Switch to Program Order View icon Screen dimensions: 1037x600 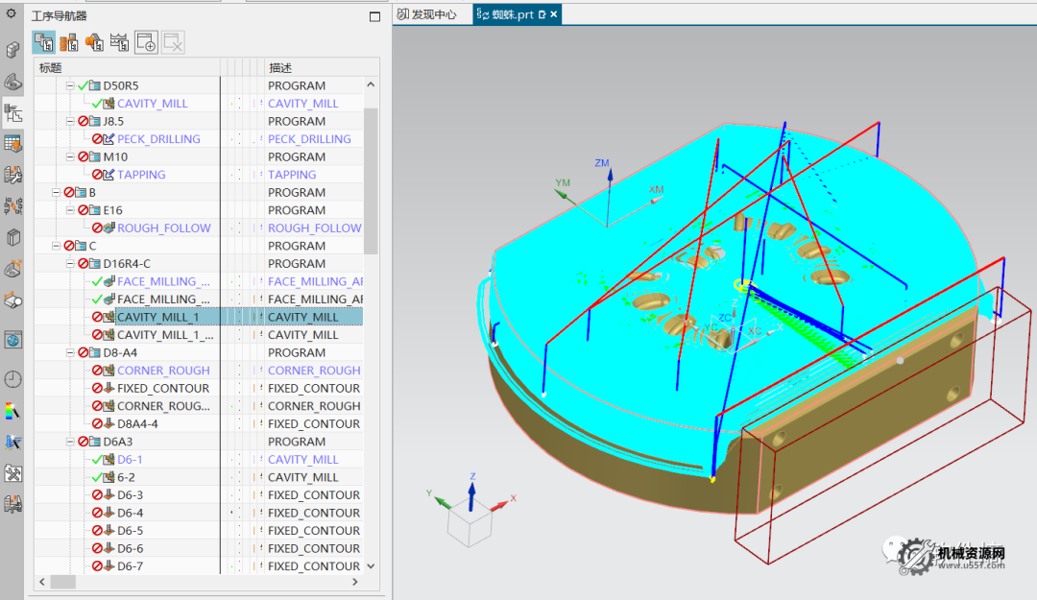coord(44,42)
